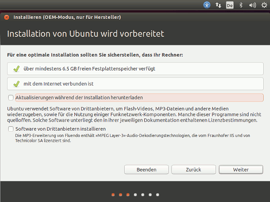Open the De keyboard layout indicator
This screenshot has width=270, height=202.
pyautogui.click(x=229, y=5)
